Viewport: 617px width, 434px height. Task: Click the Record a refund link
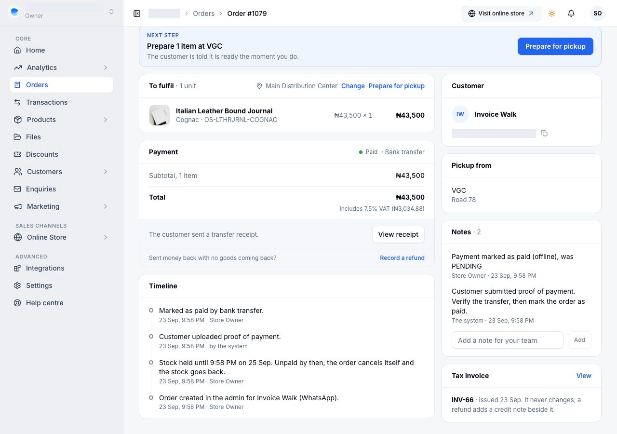tap(402, 258)
